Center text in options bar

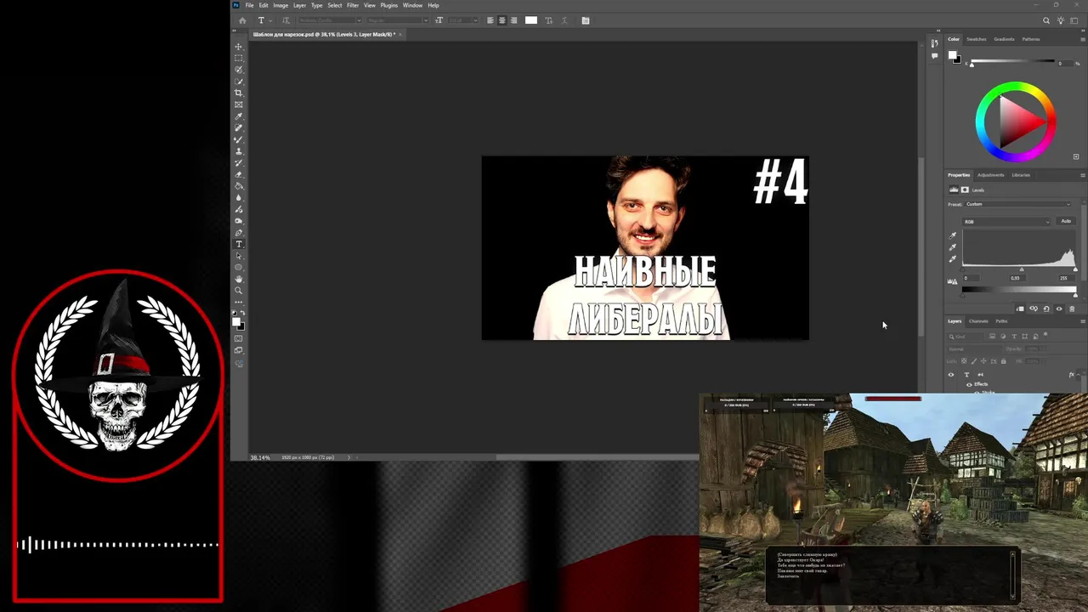[x=502, y=20]
